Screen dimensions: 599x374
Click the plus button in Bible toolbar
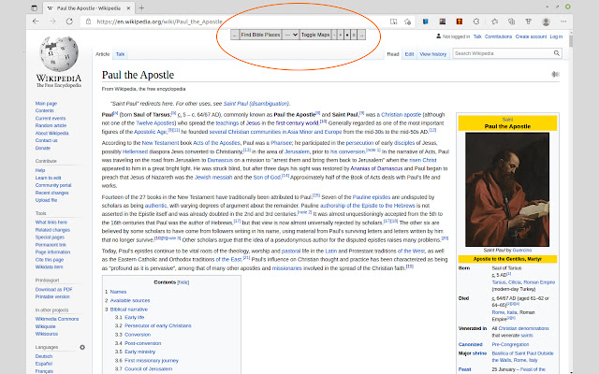tap(341, 35)
